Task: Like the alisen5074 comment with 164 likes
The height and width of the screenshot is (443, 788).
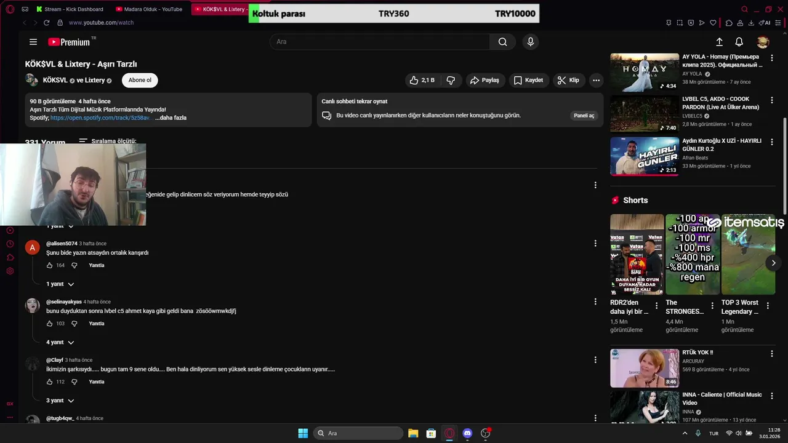Action: pos(50,265)
